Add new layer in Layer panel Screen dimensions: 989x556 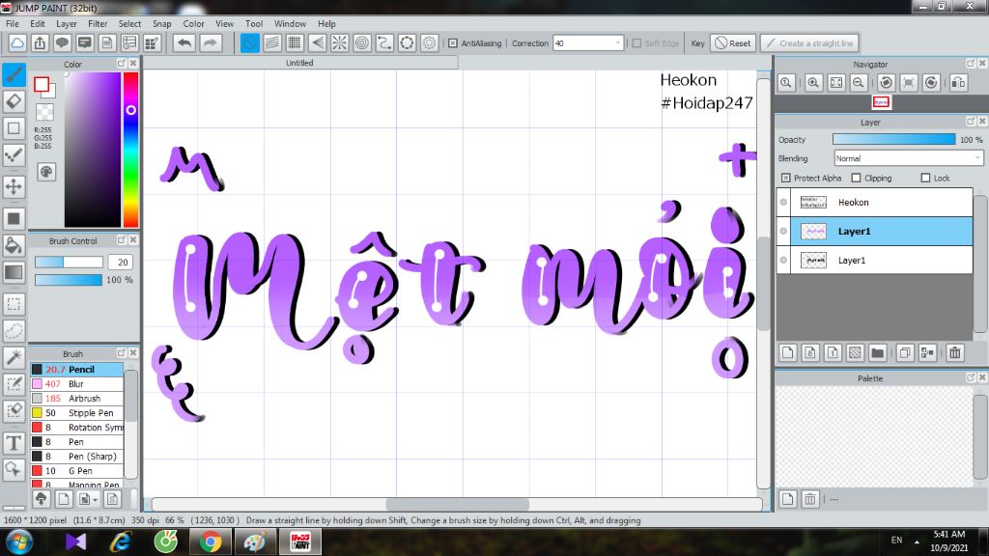(x=788, y=352)
